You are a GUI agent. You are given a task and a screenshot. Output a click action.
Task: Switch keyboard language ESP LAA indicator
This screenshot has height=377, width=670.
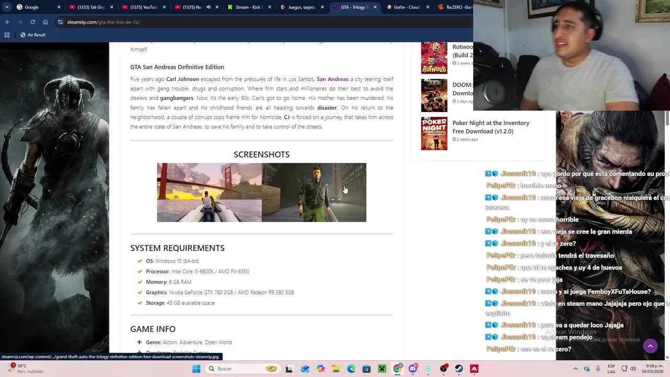(x=611, y=369)
